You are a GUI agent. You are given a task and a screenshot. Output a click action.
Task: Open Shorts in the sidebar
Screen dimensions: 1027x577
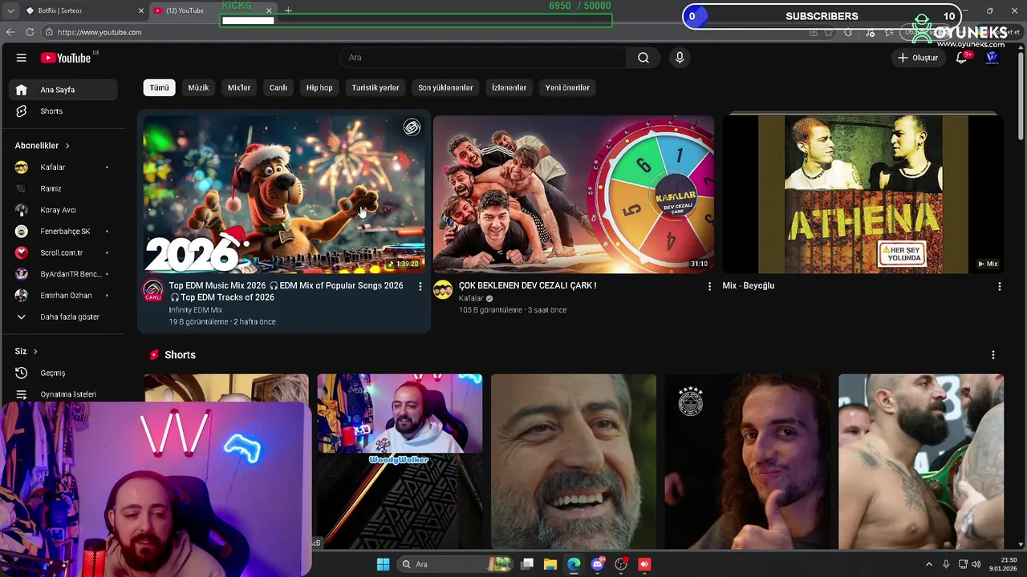(63, 111)
